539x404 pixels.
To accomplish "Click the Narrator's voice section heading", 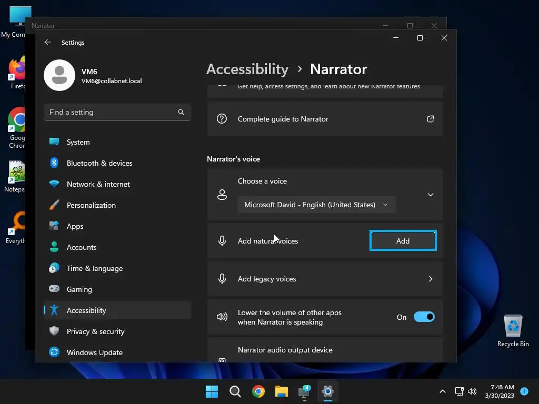I will tap(233, 159).
